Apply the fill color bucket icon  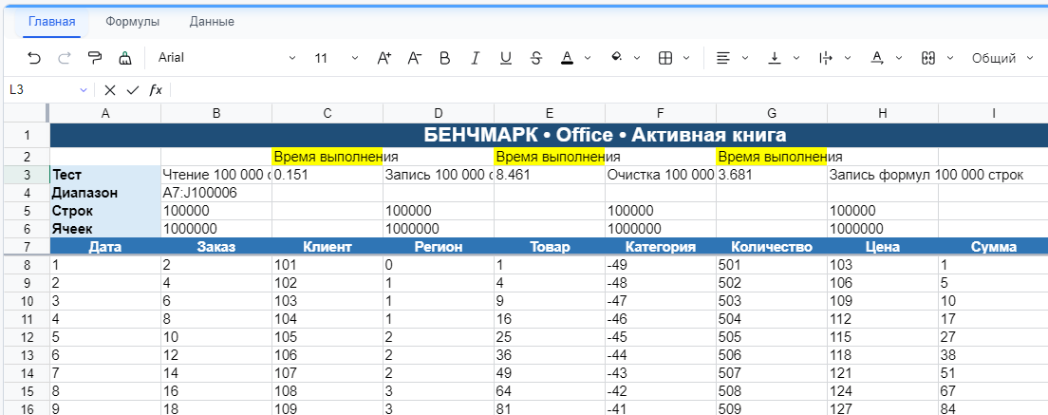click(x=617, y=58)
